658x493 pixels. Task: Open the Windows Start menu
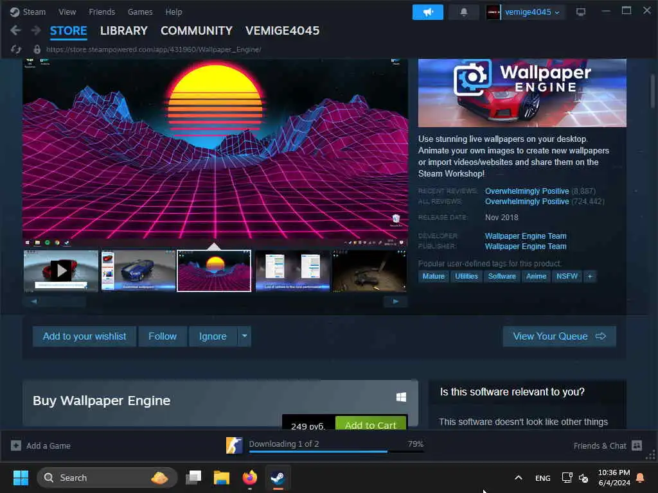point(21,478)
